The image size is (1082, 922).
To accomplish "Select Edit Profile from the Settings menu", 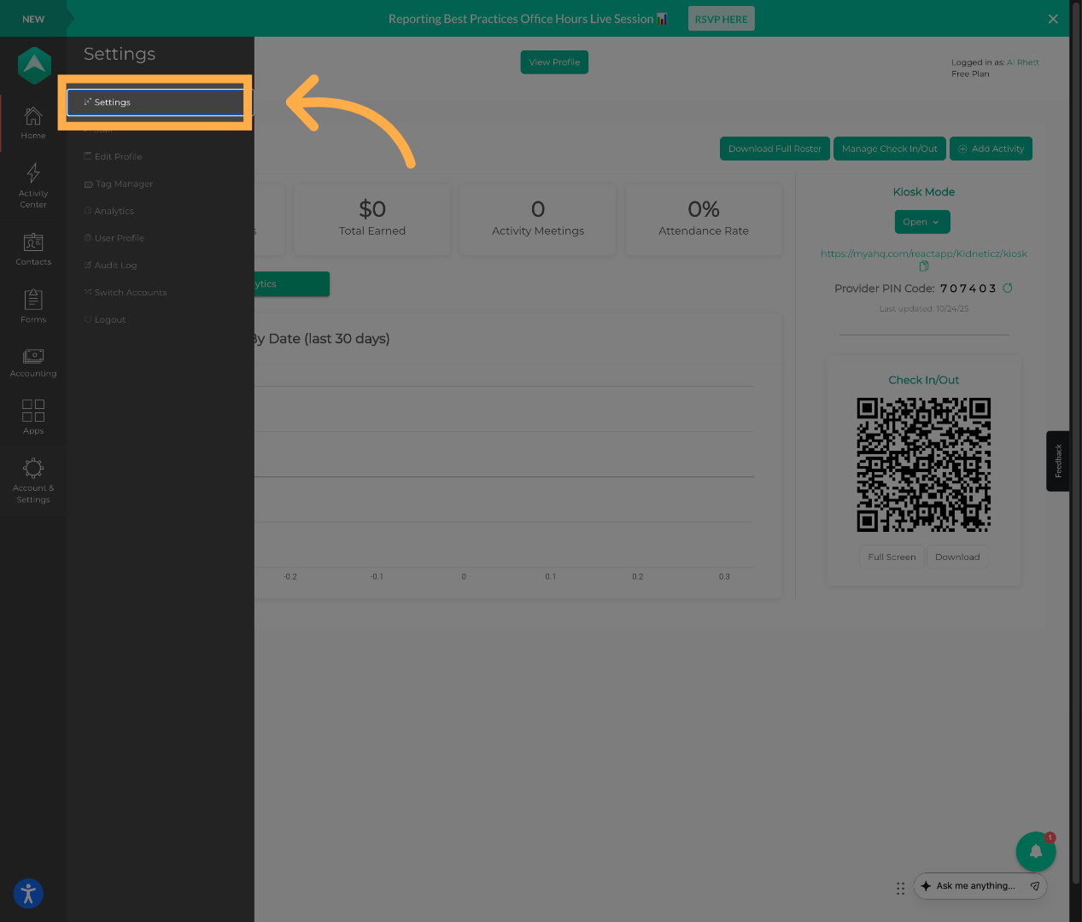I will point(116,156).
